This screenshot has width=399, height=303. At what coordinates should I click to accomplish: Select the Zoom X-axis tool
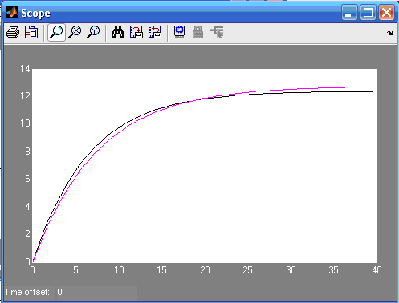click(x=75, y=32)
